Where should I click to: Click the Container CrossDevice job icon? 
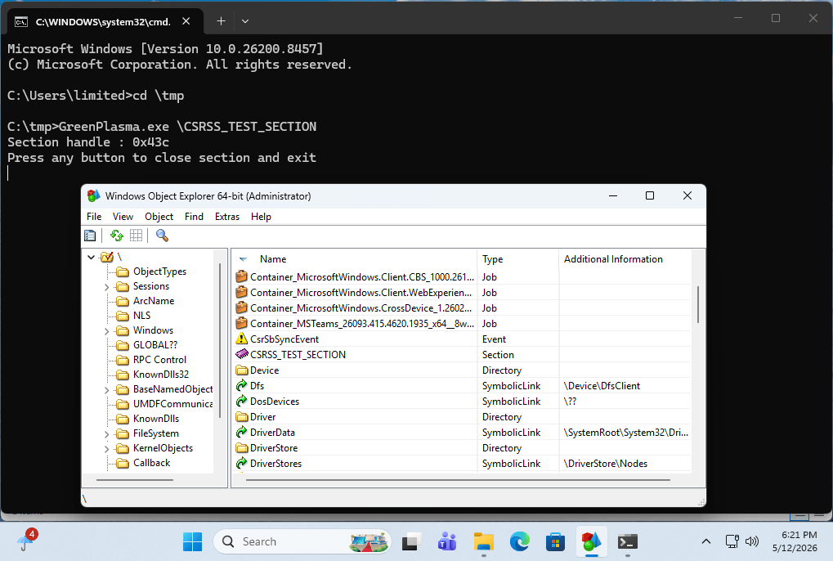pyautogui.click(x=242, y=308)
